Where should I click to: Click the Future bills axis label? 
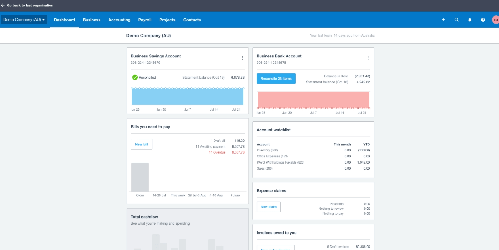(x=235, y=196)
